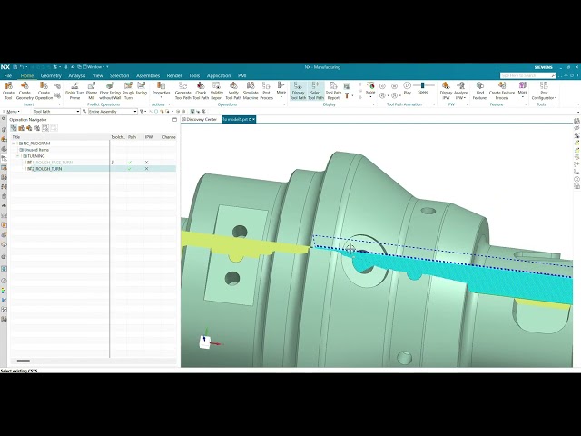Viewport: 581px width, 436px height.
Task: Click Create Feature Process
Action: point(502,91)
